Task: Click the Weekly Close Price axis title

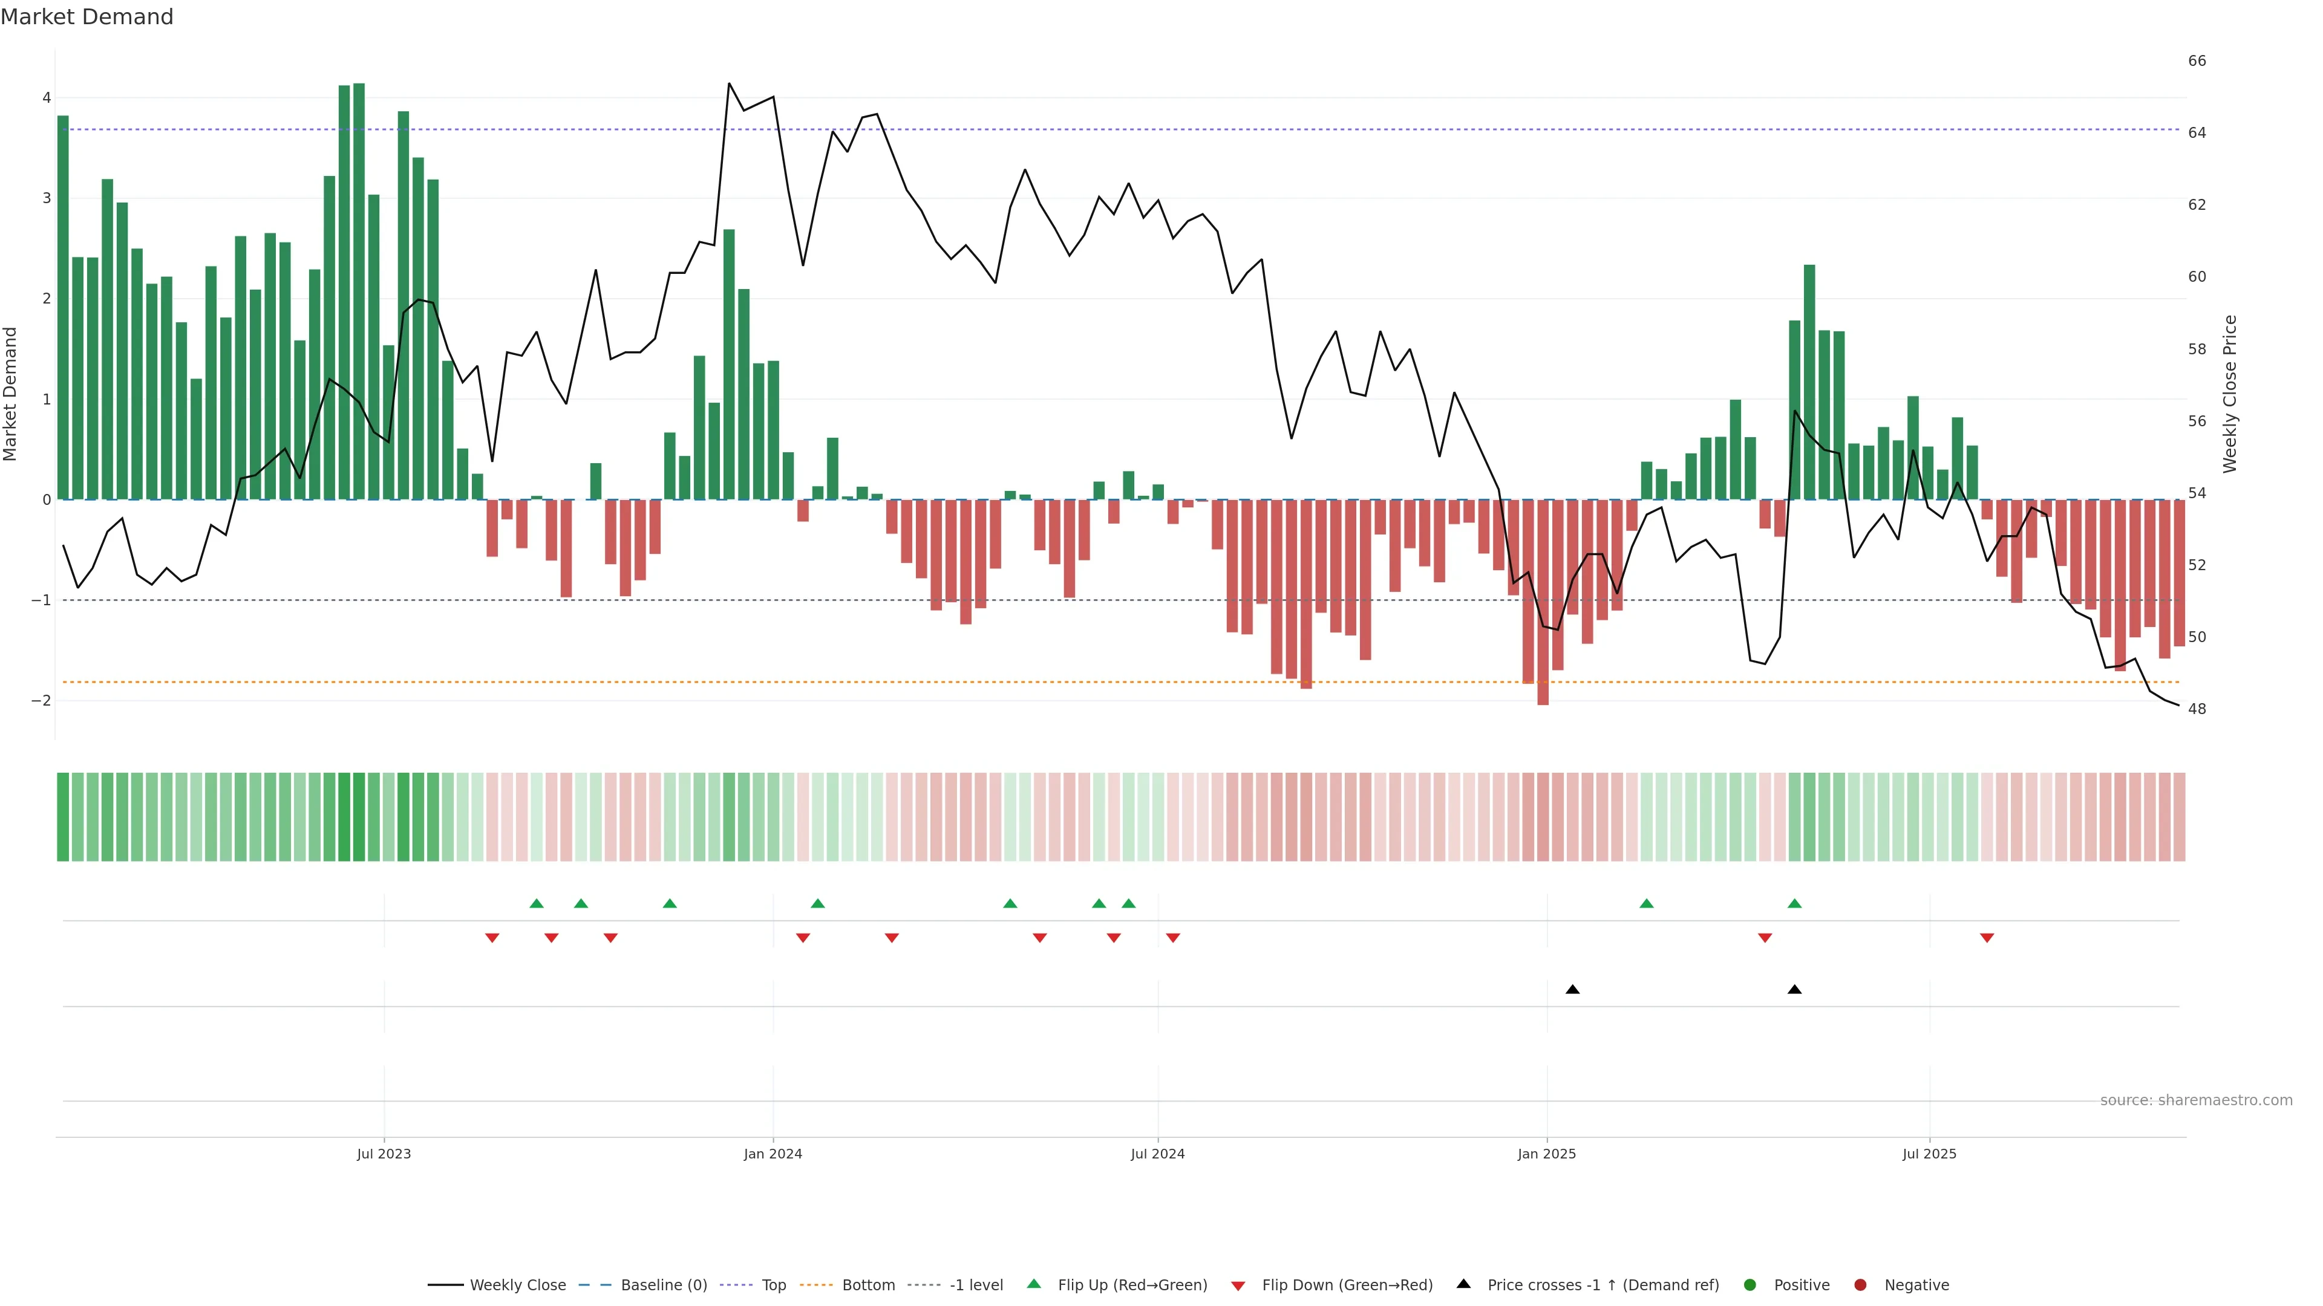Action: pos(2230,394)
